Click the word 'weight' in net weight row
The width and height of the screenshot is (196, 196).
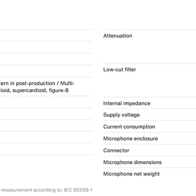click(x=151, y=174)
